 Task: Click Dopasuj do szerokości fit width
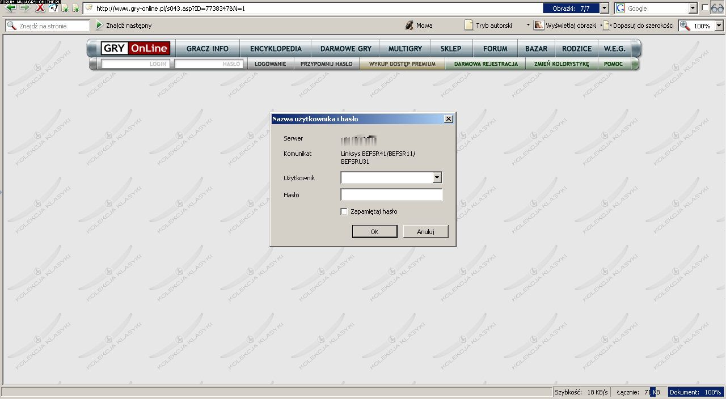pos(638,26)
